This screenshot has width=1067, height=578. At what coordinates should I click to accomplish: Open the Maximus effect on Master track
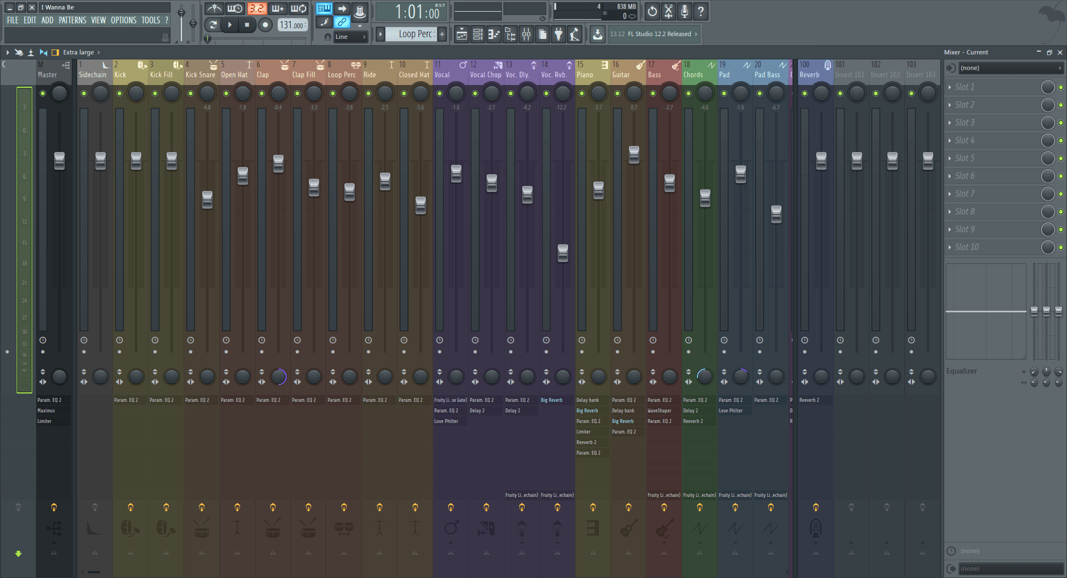53,411
